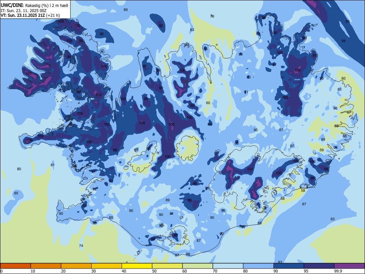
Task: Select the 10–20 orange legend color block
Action: [46, 266]
